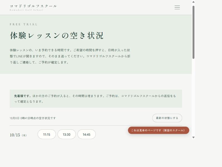Click the 体験レッスンの空き状況 heading
The height and width of the screenshot is (167, 222).
coord(57,35)
